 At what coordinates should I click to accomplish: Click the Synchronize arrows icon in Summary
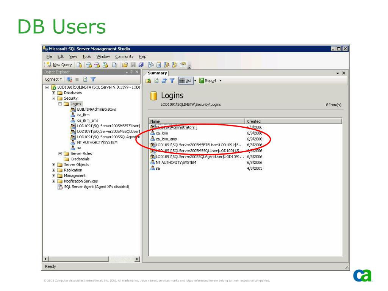point(164,81)
